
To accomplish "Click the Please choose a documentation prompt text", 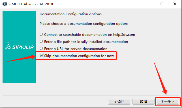I will point(84,24).
